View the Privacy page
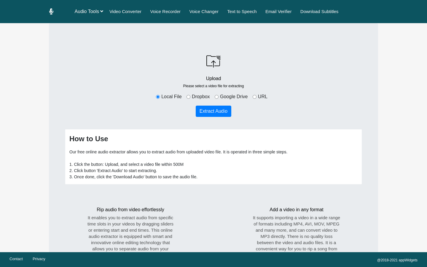Image resolution: width=427 pixels, height=267 pixels. click(x=39, y=259)
